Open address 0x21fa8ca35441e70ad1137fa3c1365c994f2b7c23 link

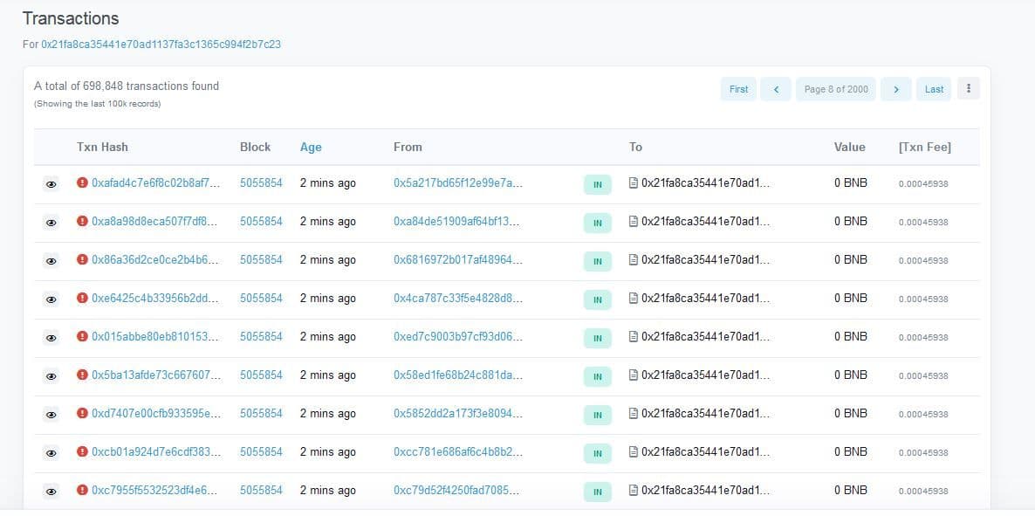pos(161,44)
